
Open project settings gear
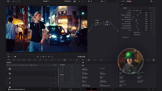pyautogui.click(x=153, y=89)
